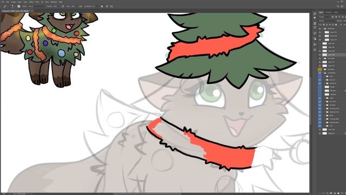Open the search icon at top right
The width and height of the screenshot is (346, 195).
pyautogui.click(x=338, y=6)
